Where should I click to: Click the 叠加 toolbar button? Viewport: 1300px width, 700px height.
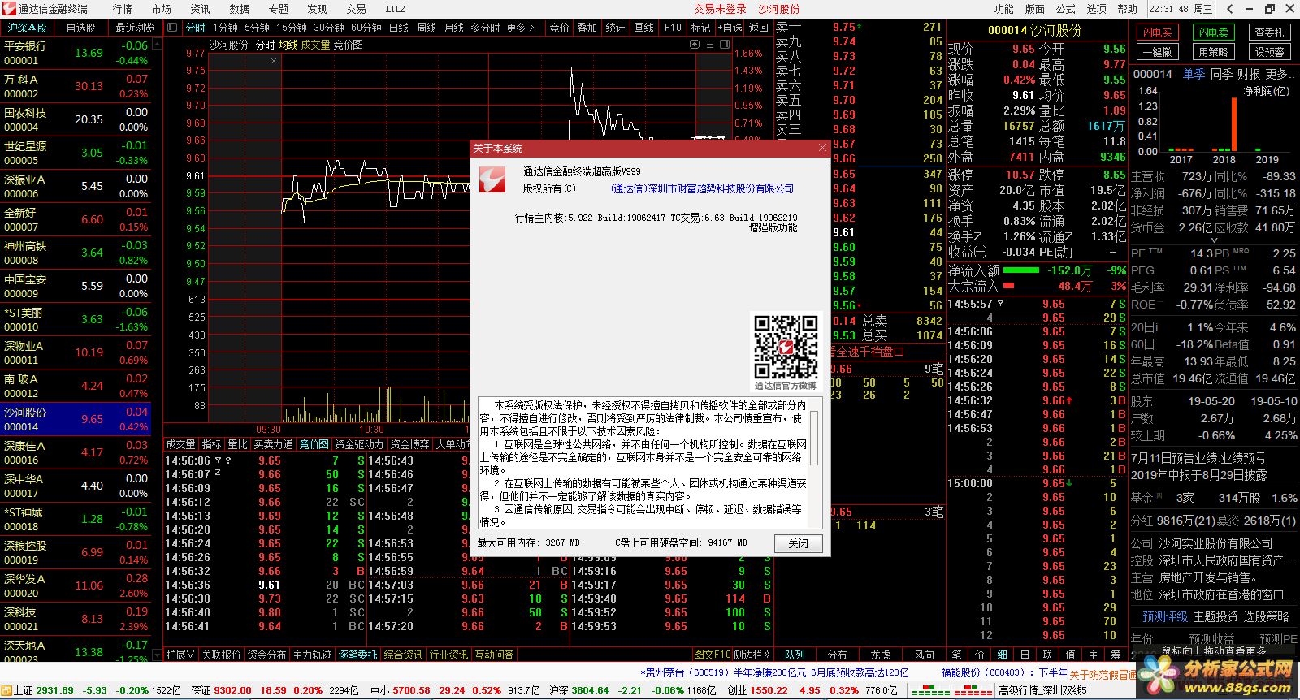coord(587,28)
